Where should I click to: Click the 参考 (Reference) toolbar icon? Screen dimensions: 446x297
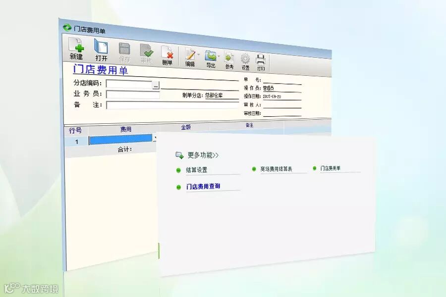click(229, 60)
